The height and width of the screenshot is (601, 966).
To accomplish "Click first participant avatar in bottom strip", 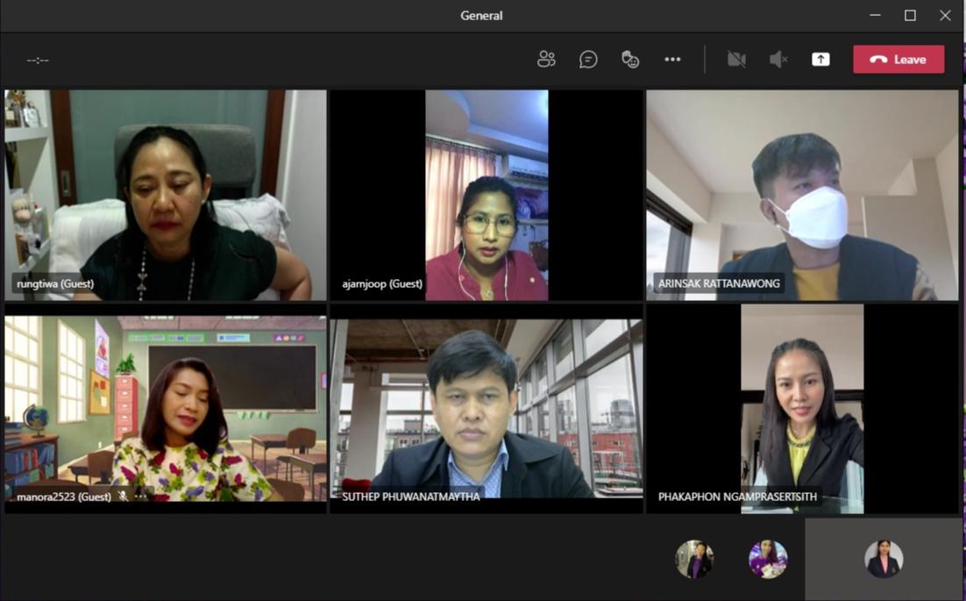I will coord(694,559).
